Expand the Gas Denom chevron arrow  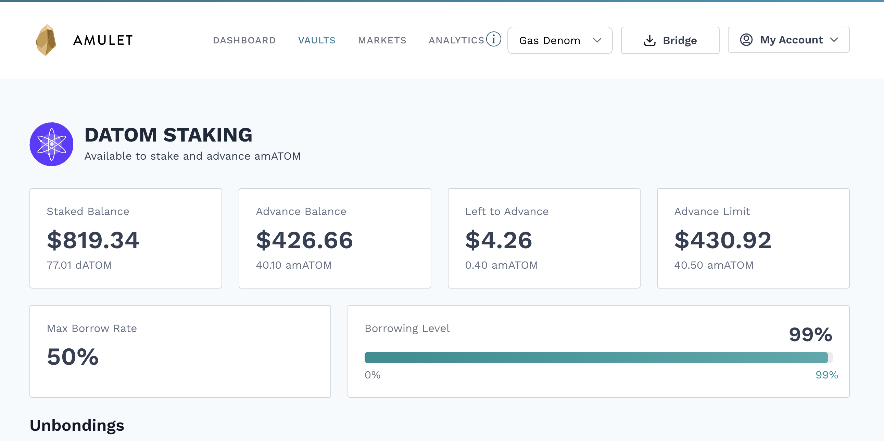point(597,40)
